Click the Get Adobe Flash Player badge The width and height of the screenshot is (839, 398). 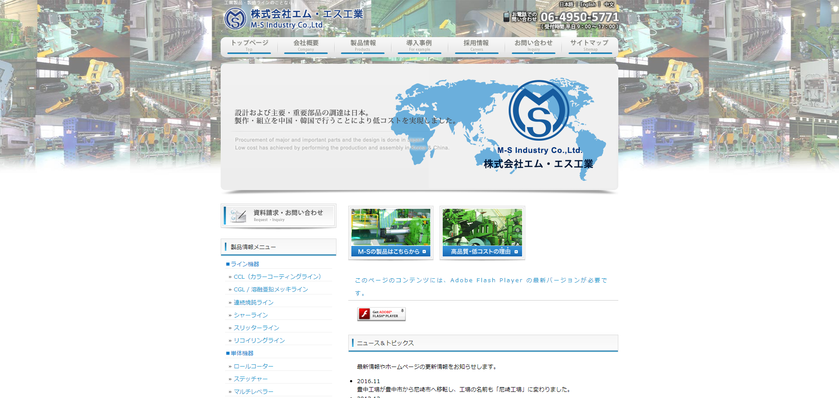pyautogui.click(x=381, y=314)
